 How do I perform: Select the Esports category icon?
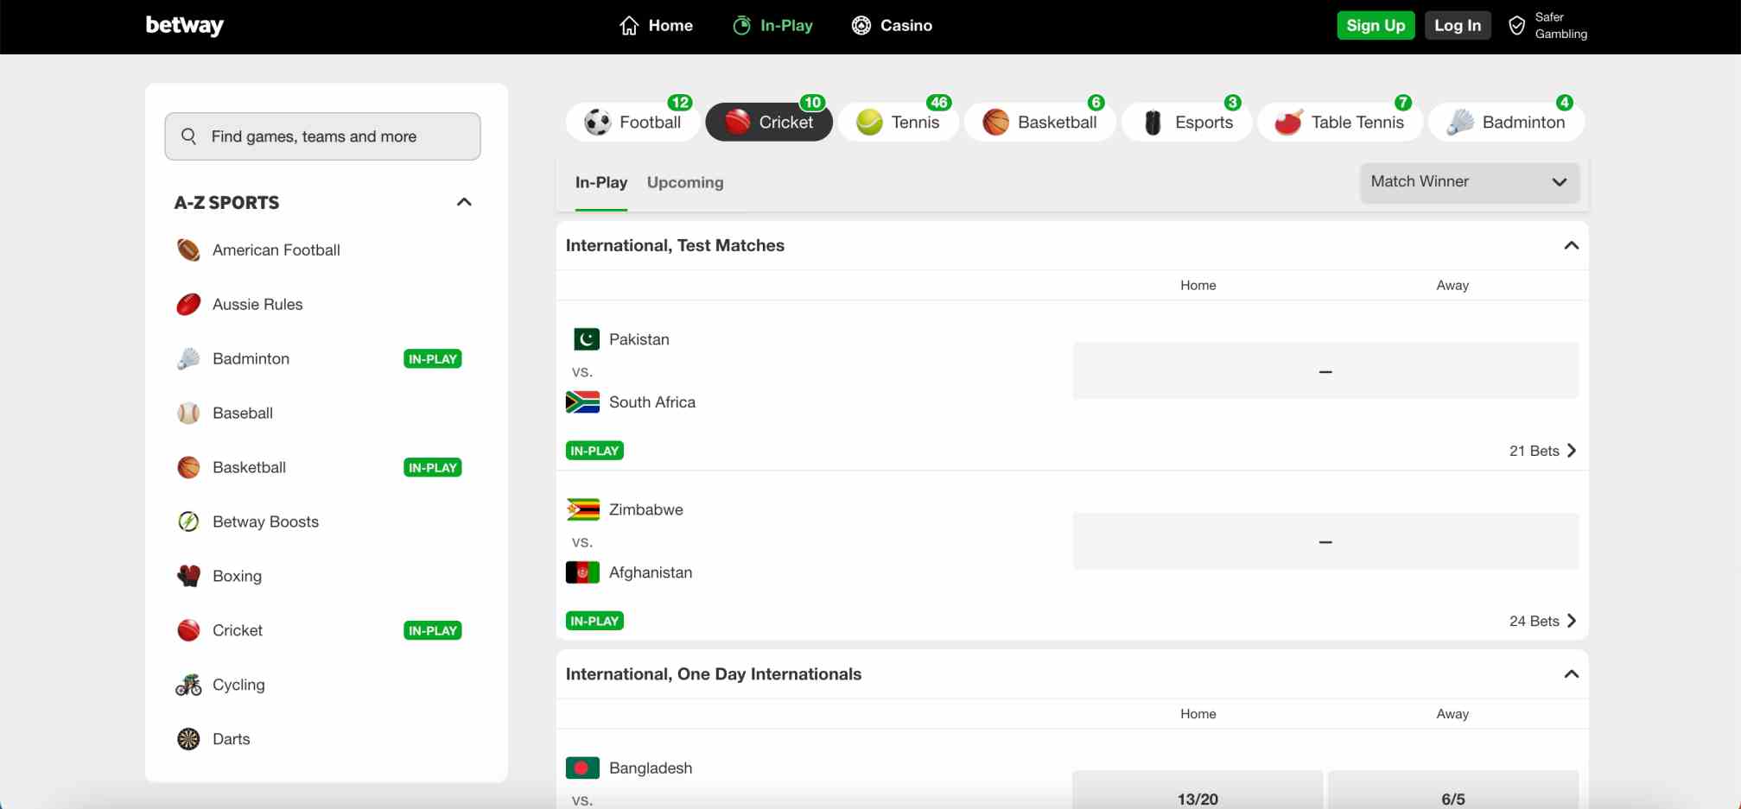coord(1153,122)
